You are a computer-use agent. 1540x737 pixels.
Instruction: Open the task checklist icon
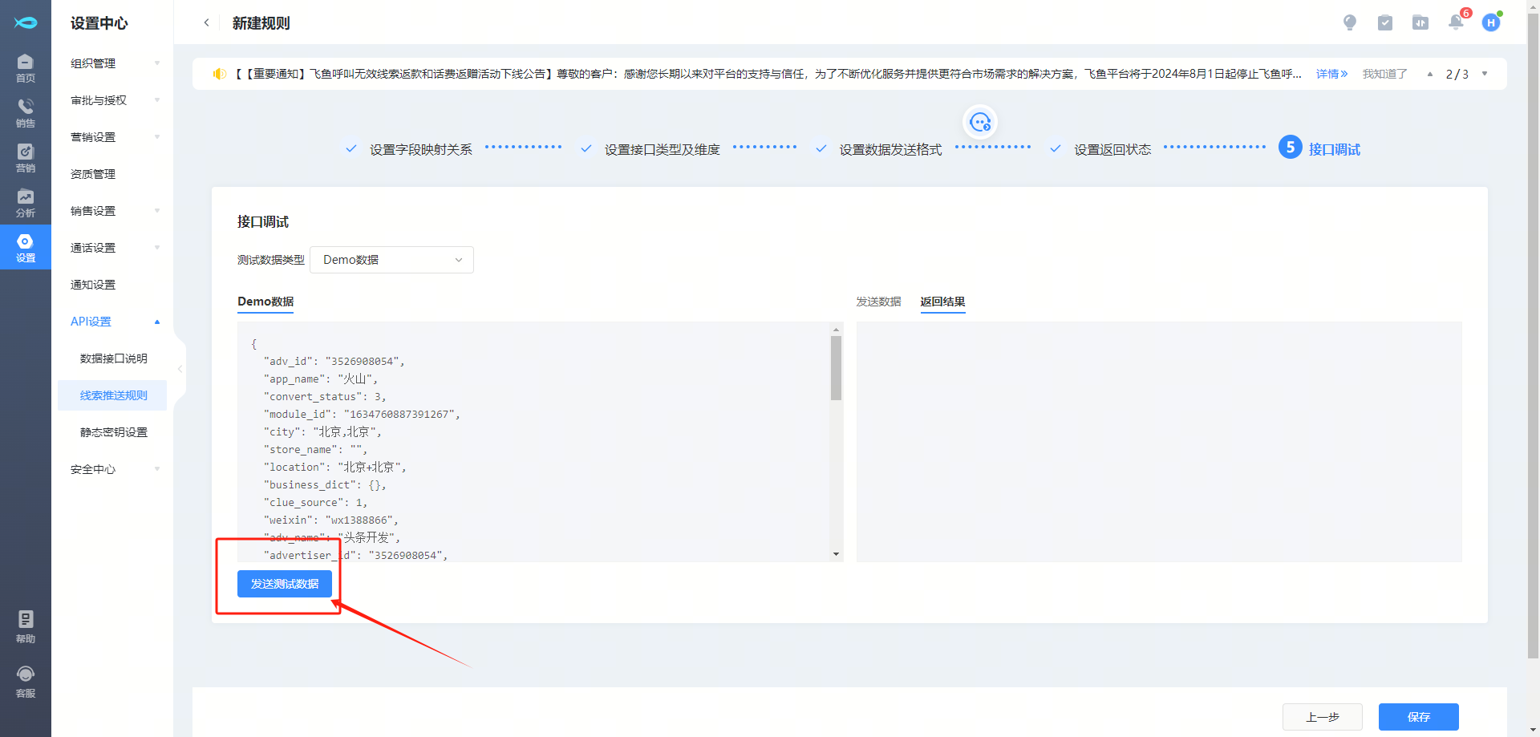pos(1385,22)
